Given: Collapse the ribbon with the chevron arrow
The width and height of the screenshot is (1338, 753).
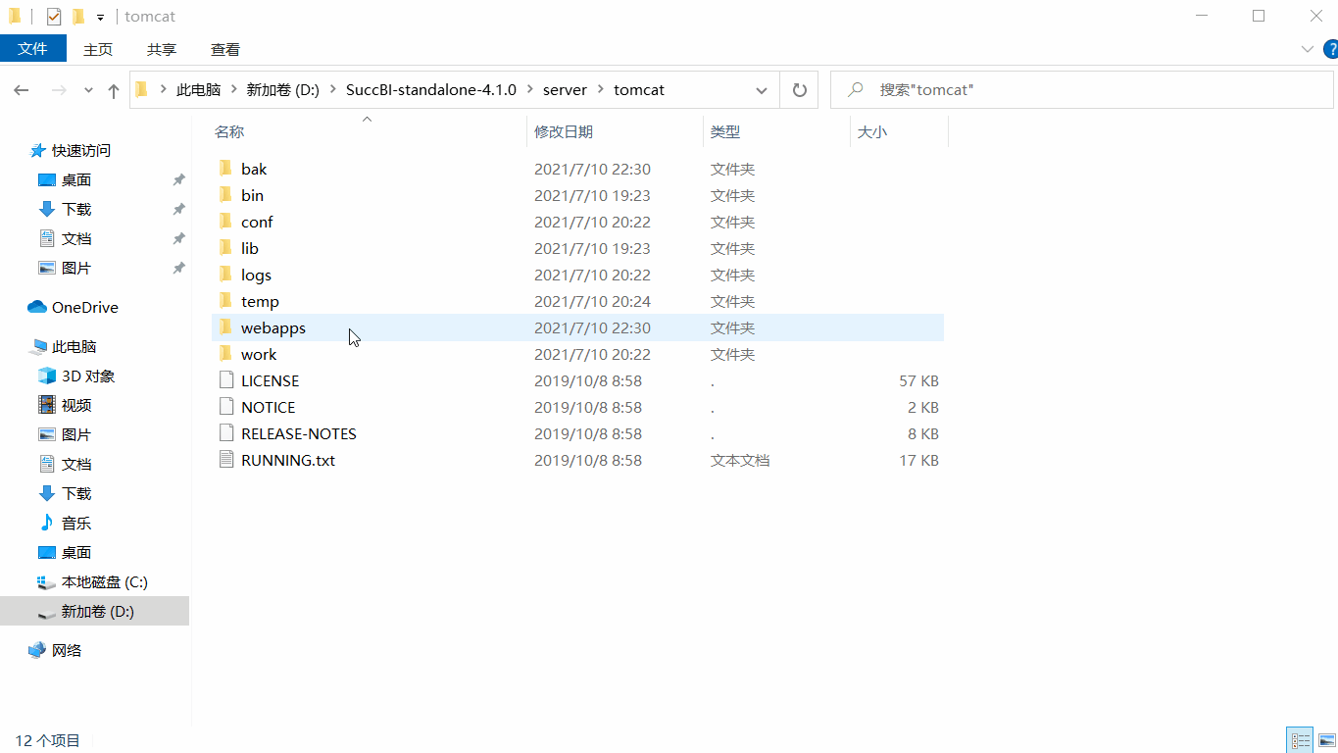Looking at the screenshot, I should [1307, 48].
